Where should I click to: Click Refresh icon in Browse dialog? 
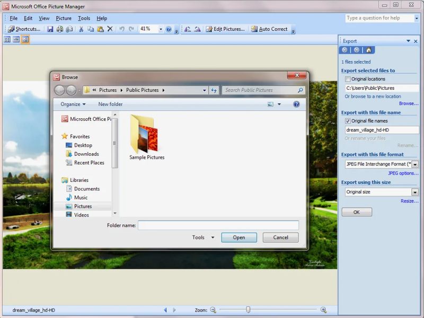pos(214,90)
